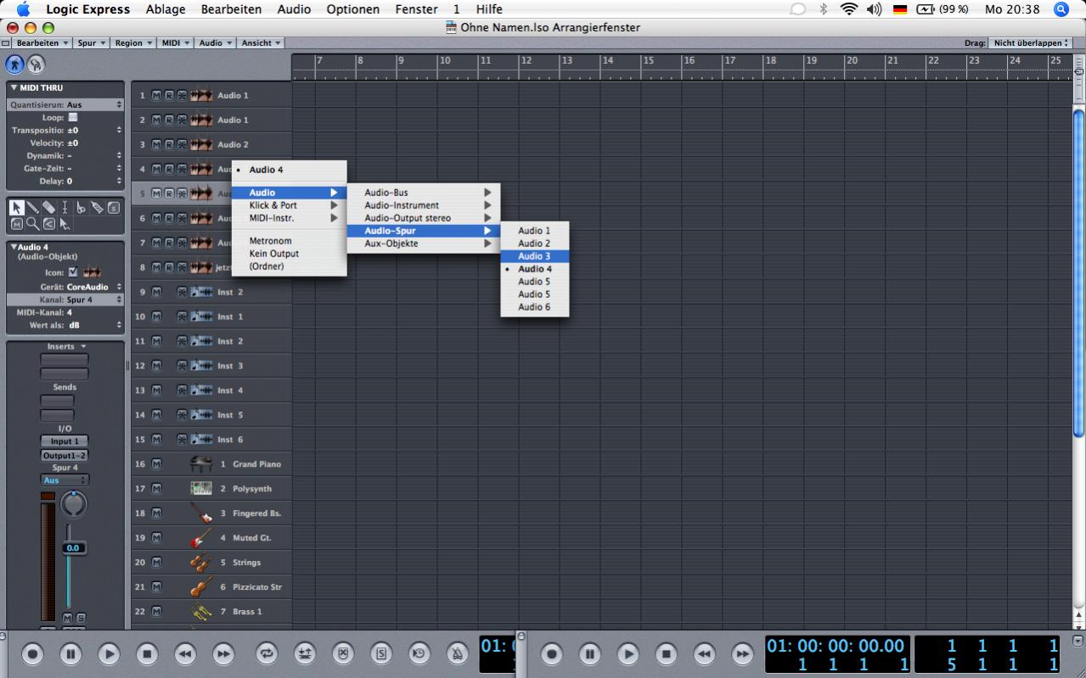
Task: Choose Audio 3 from the Audio-Spur submenu
Action: (x=534, y=256)
